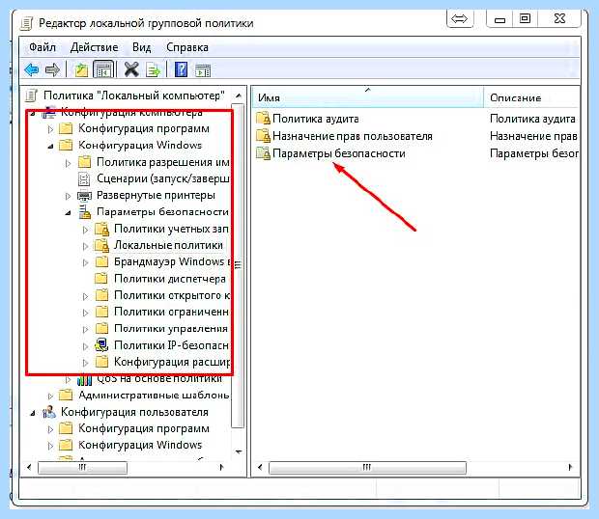Click Политики учетных зап folder icon
The height and width of the screenshot is (519, 599).
(102, 229)
